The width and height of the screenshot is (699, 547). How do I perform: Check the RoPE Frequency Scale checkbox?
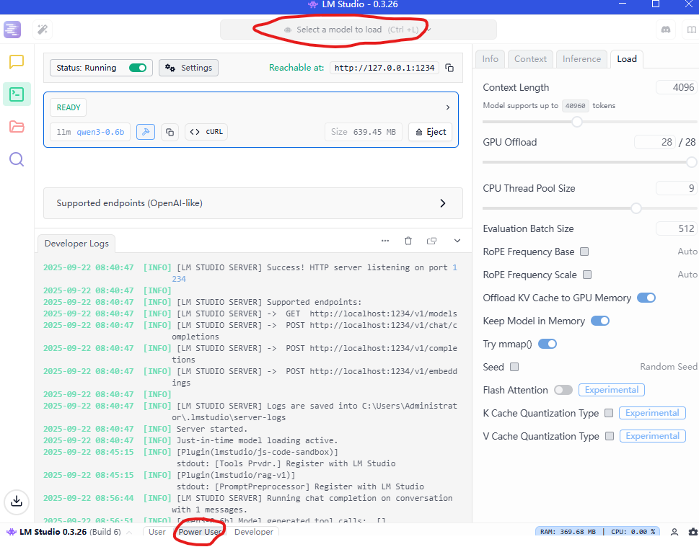pos(587,275)
